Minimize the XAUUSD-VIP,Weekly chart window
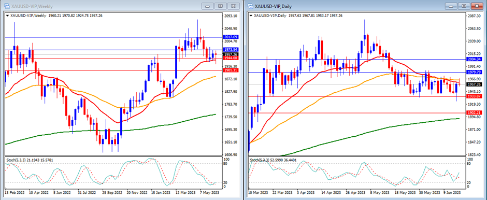 [x=208, y=6]
